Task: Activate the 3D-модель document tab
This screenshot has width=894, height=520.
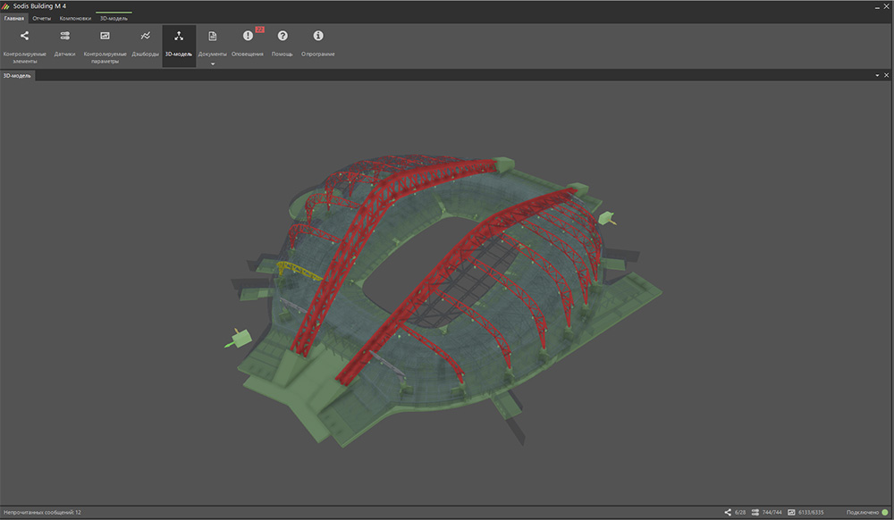Action: pos(17,76)
